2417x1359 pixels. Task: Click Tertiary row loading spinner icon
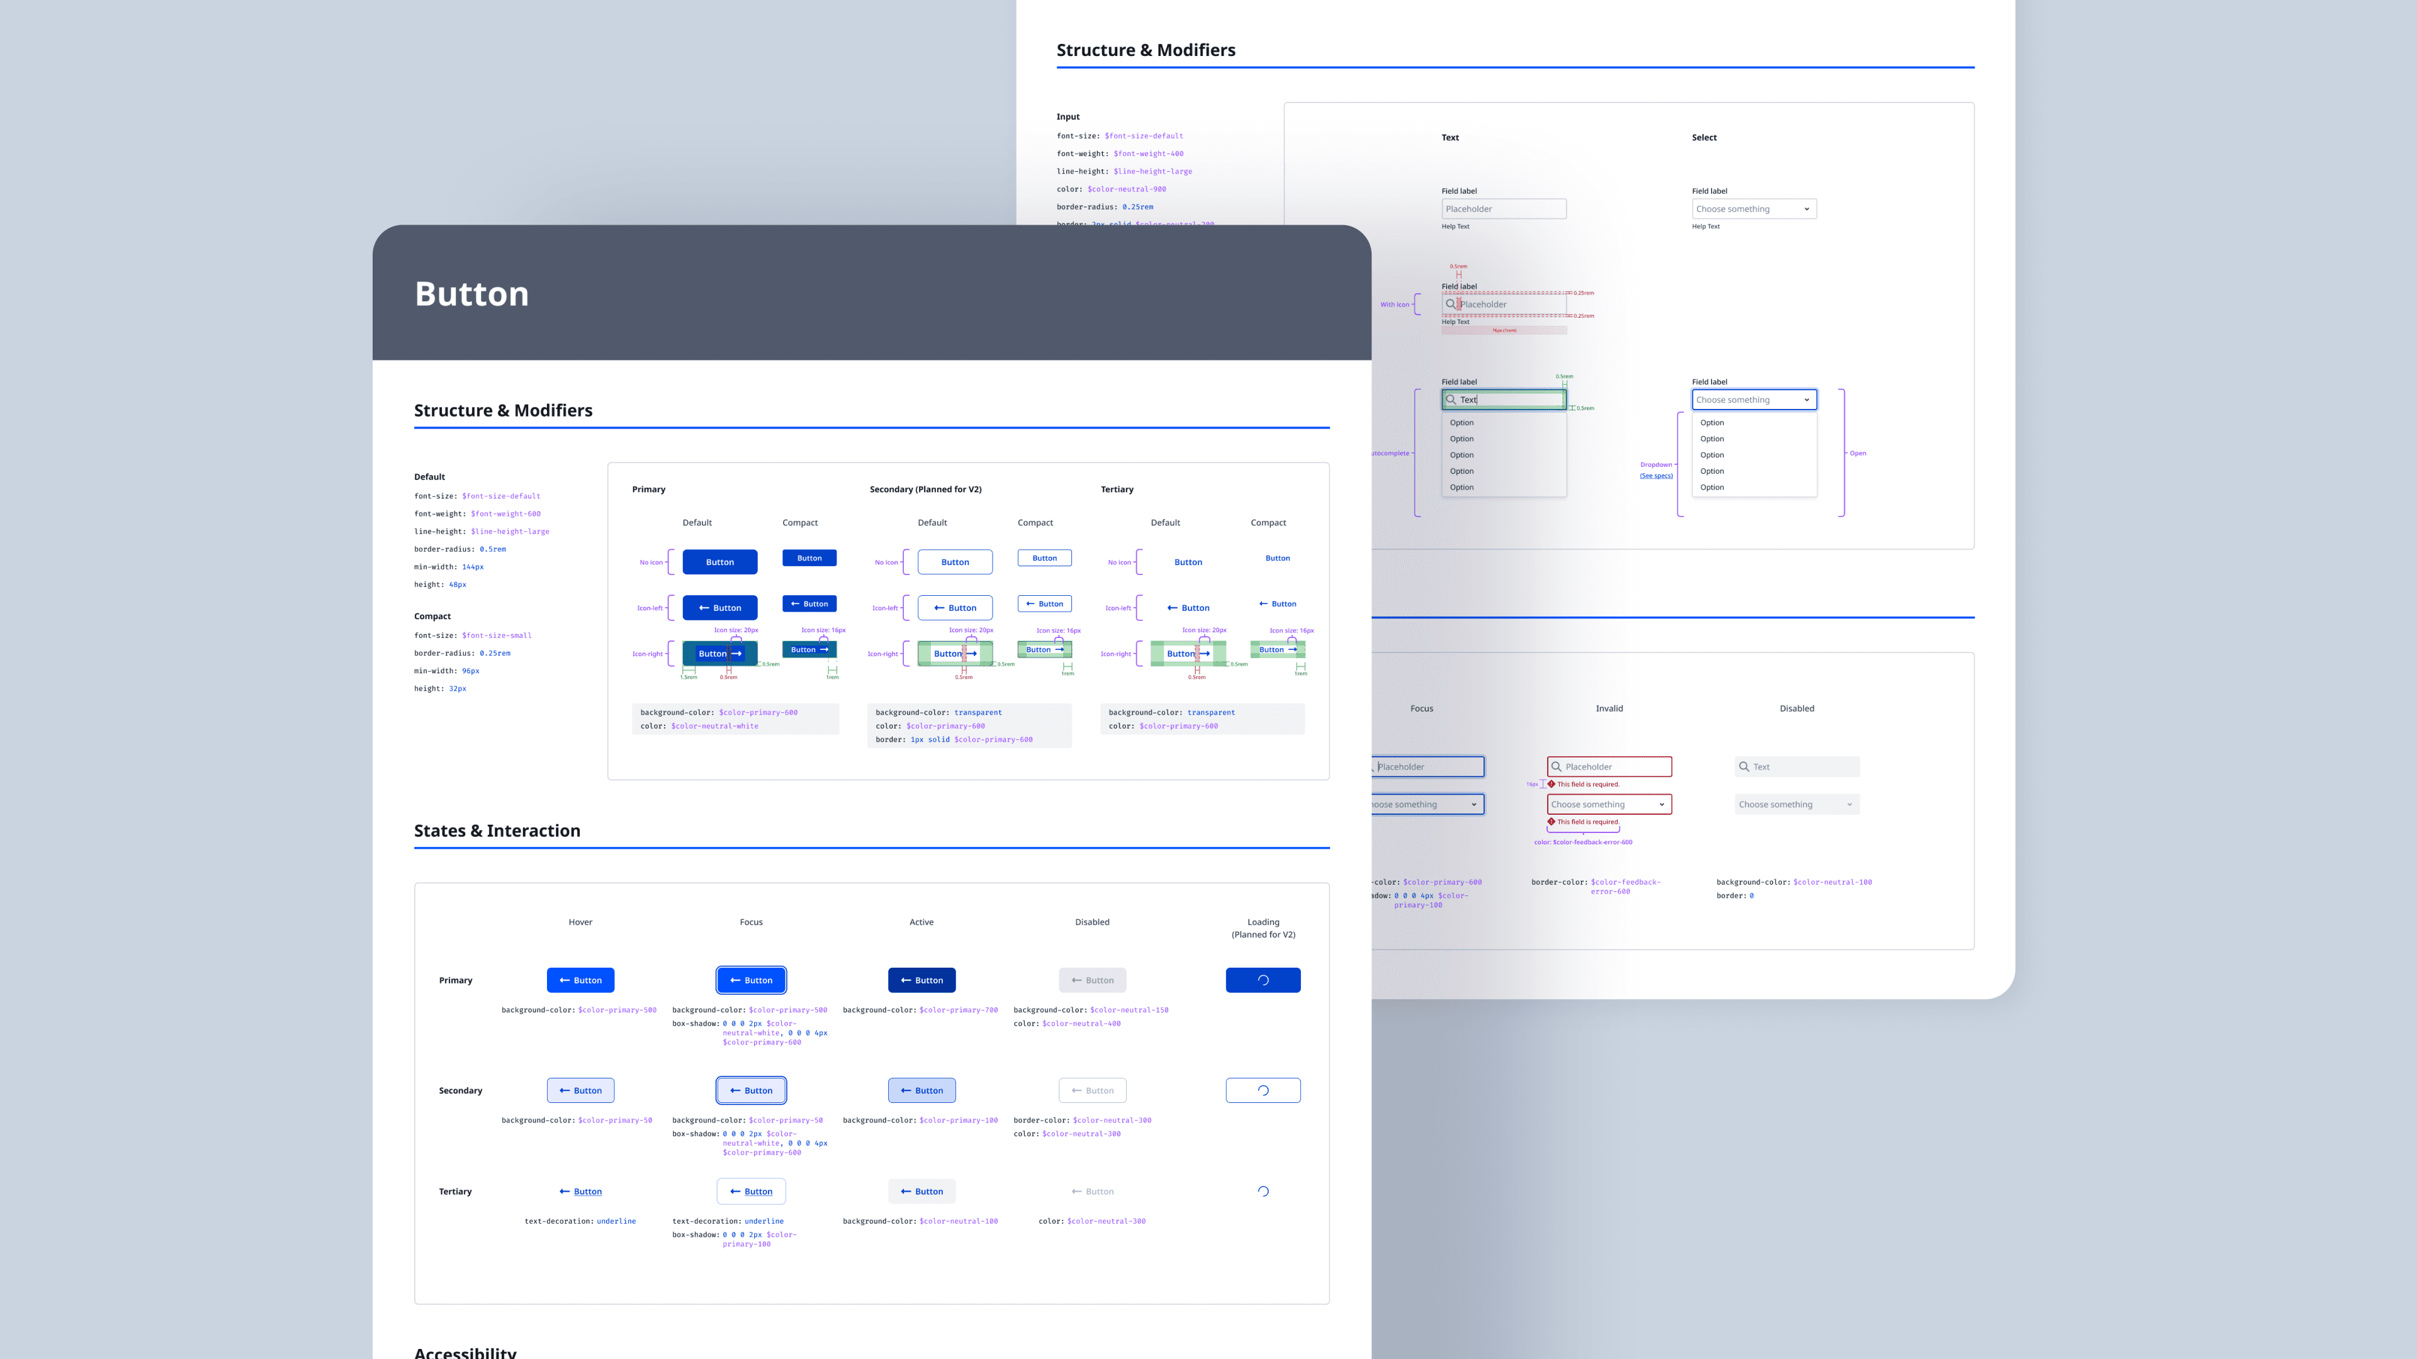tap(1263, 1191)
